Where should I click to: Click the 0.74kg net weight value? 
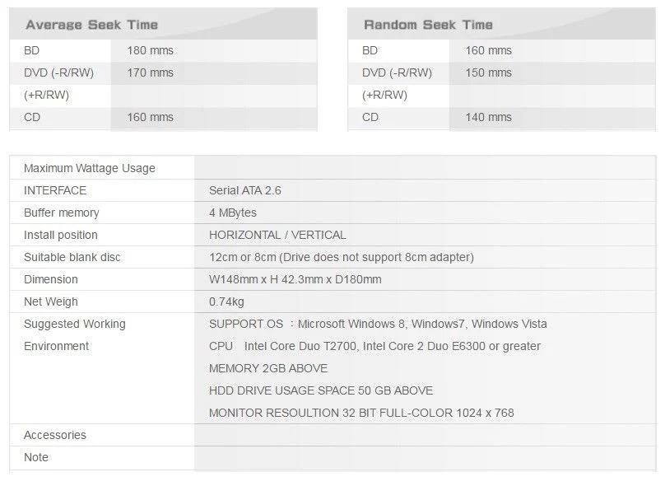tap(226, 301)
